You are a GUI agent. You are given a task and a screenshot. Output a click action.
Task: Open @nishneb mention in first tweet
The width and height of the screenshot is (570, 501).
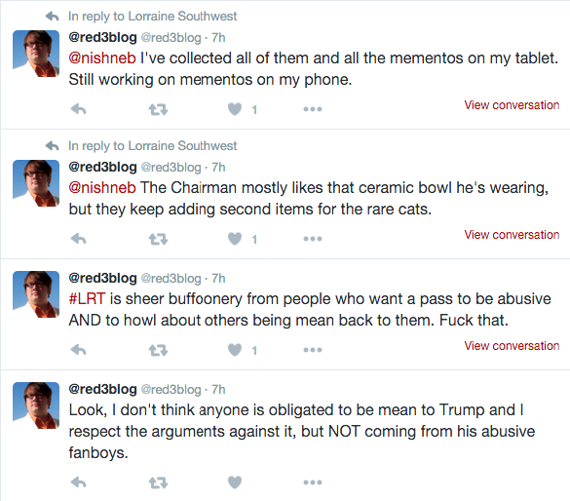point(102,58)
